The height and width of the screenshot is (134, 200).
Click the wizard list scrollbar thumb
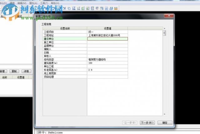(164, 33)
